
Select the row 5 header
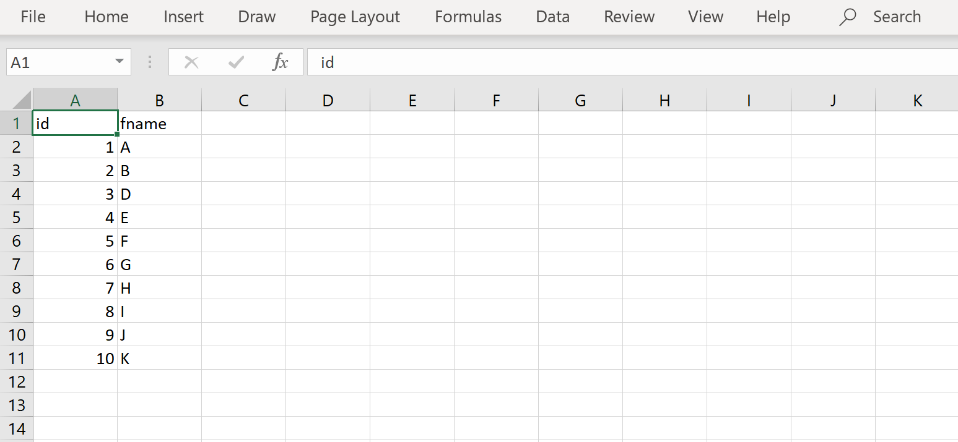pyautogui.click(x=16, y=218)
